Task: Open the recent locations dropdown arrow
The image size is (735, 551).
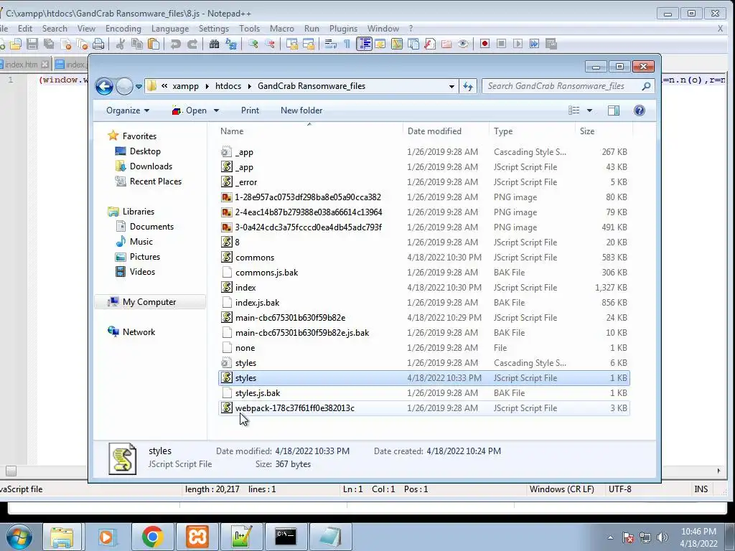Action: pyautogui.click(x=139, y=87)
